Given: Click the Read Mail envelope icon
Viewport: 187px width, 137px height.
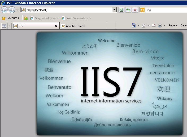Looking at the screenshot, I should pos(154,26).
